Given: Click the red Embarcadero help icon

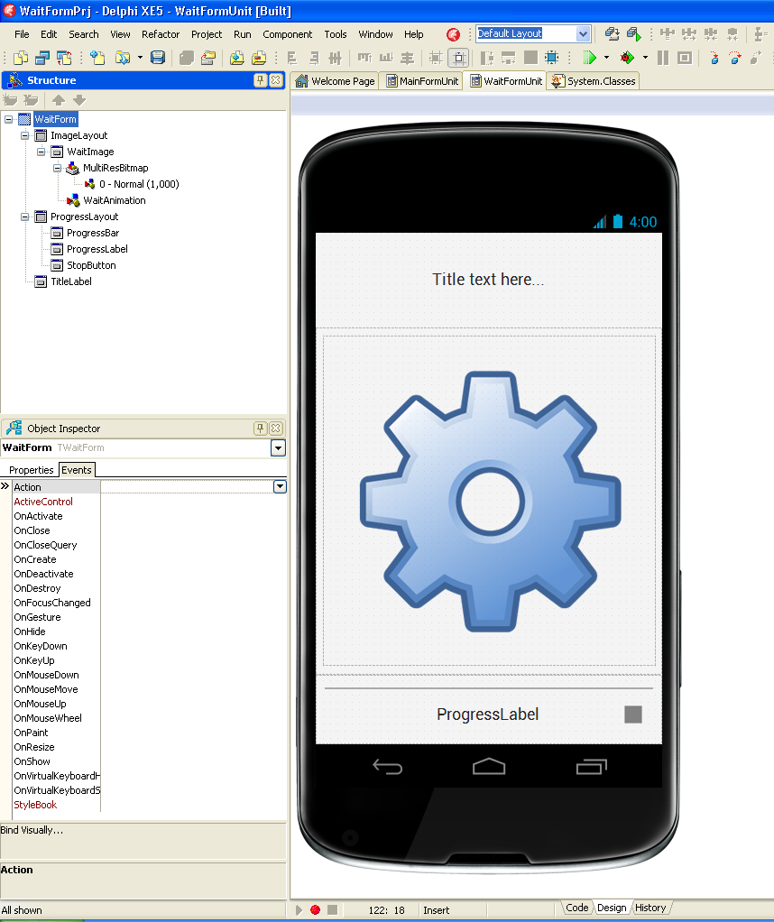Looking at the screenshot, I should click(x=453, y=34).
